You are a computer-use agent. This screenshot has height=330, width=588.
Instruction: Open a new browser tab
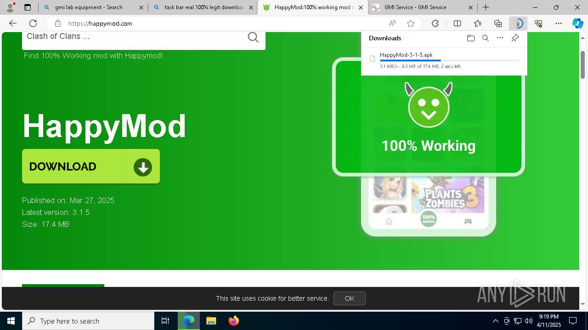(x=486, y=7)
